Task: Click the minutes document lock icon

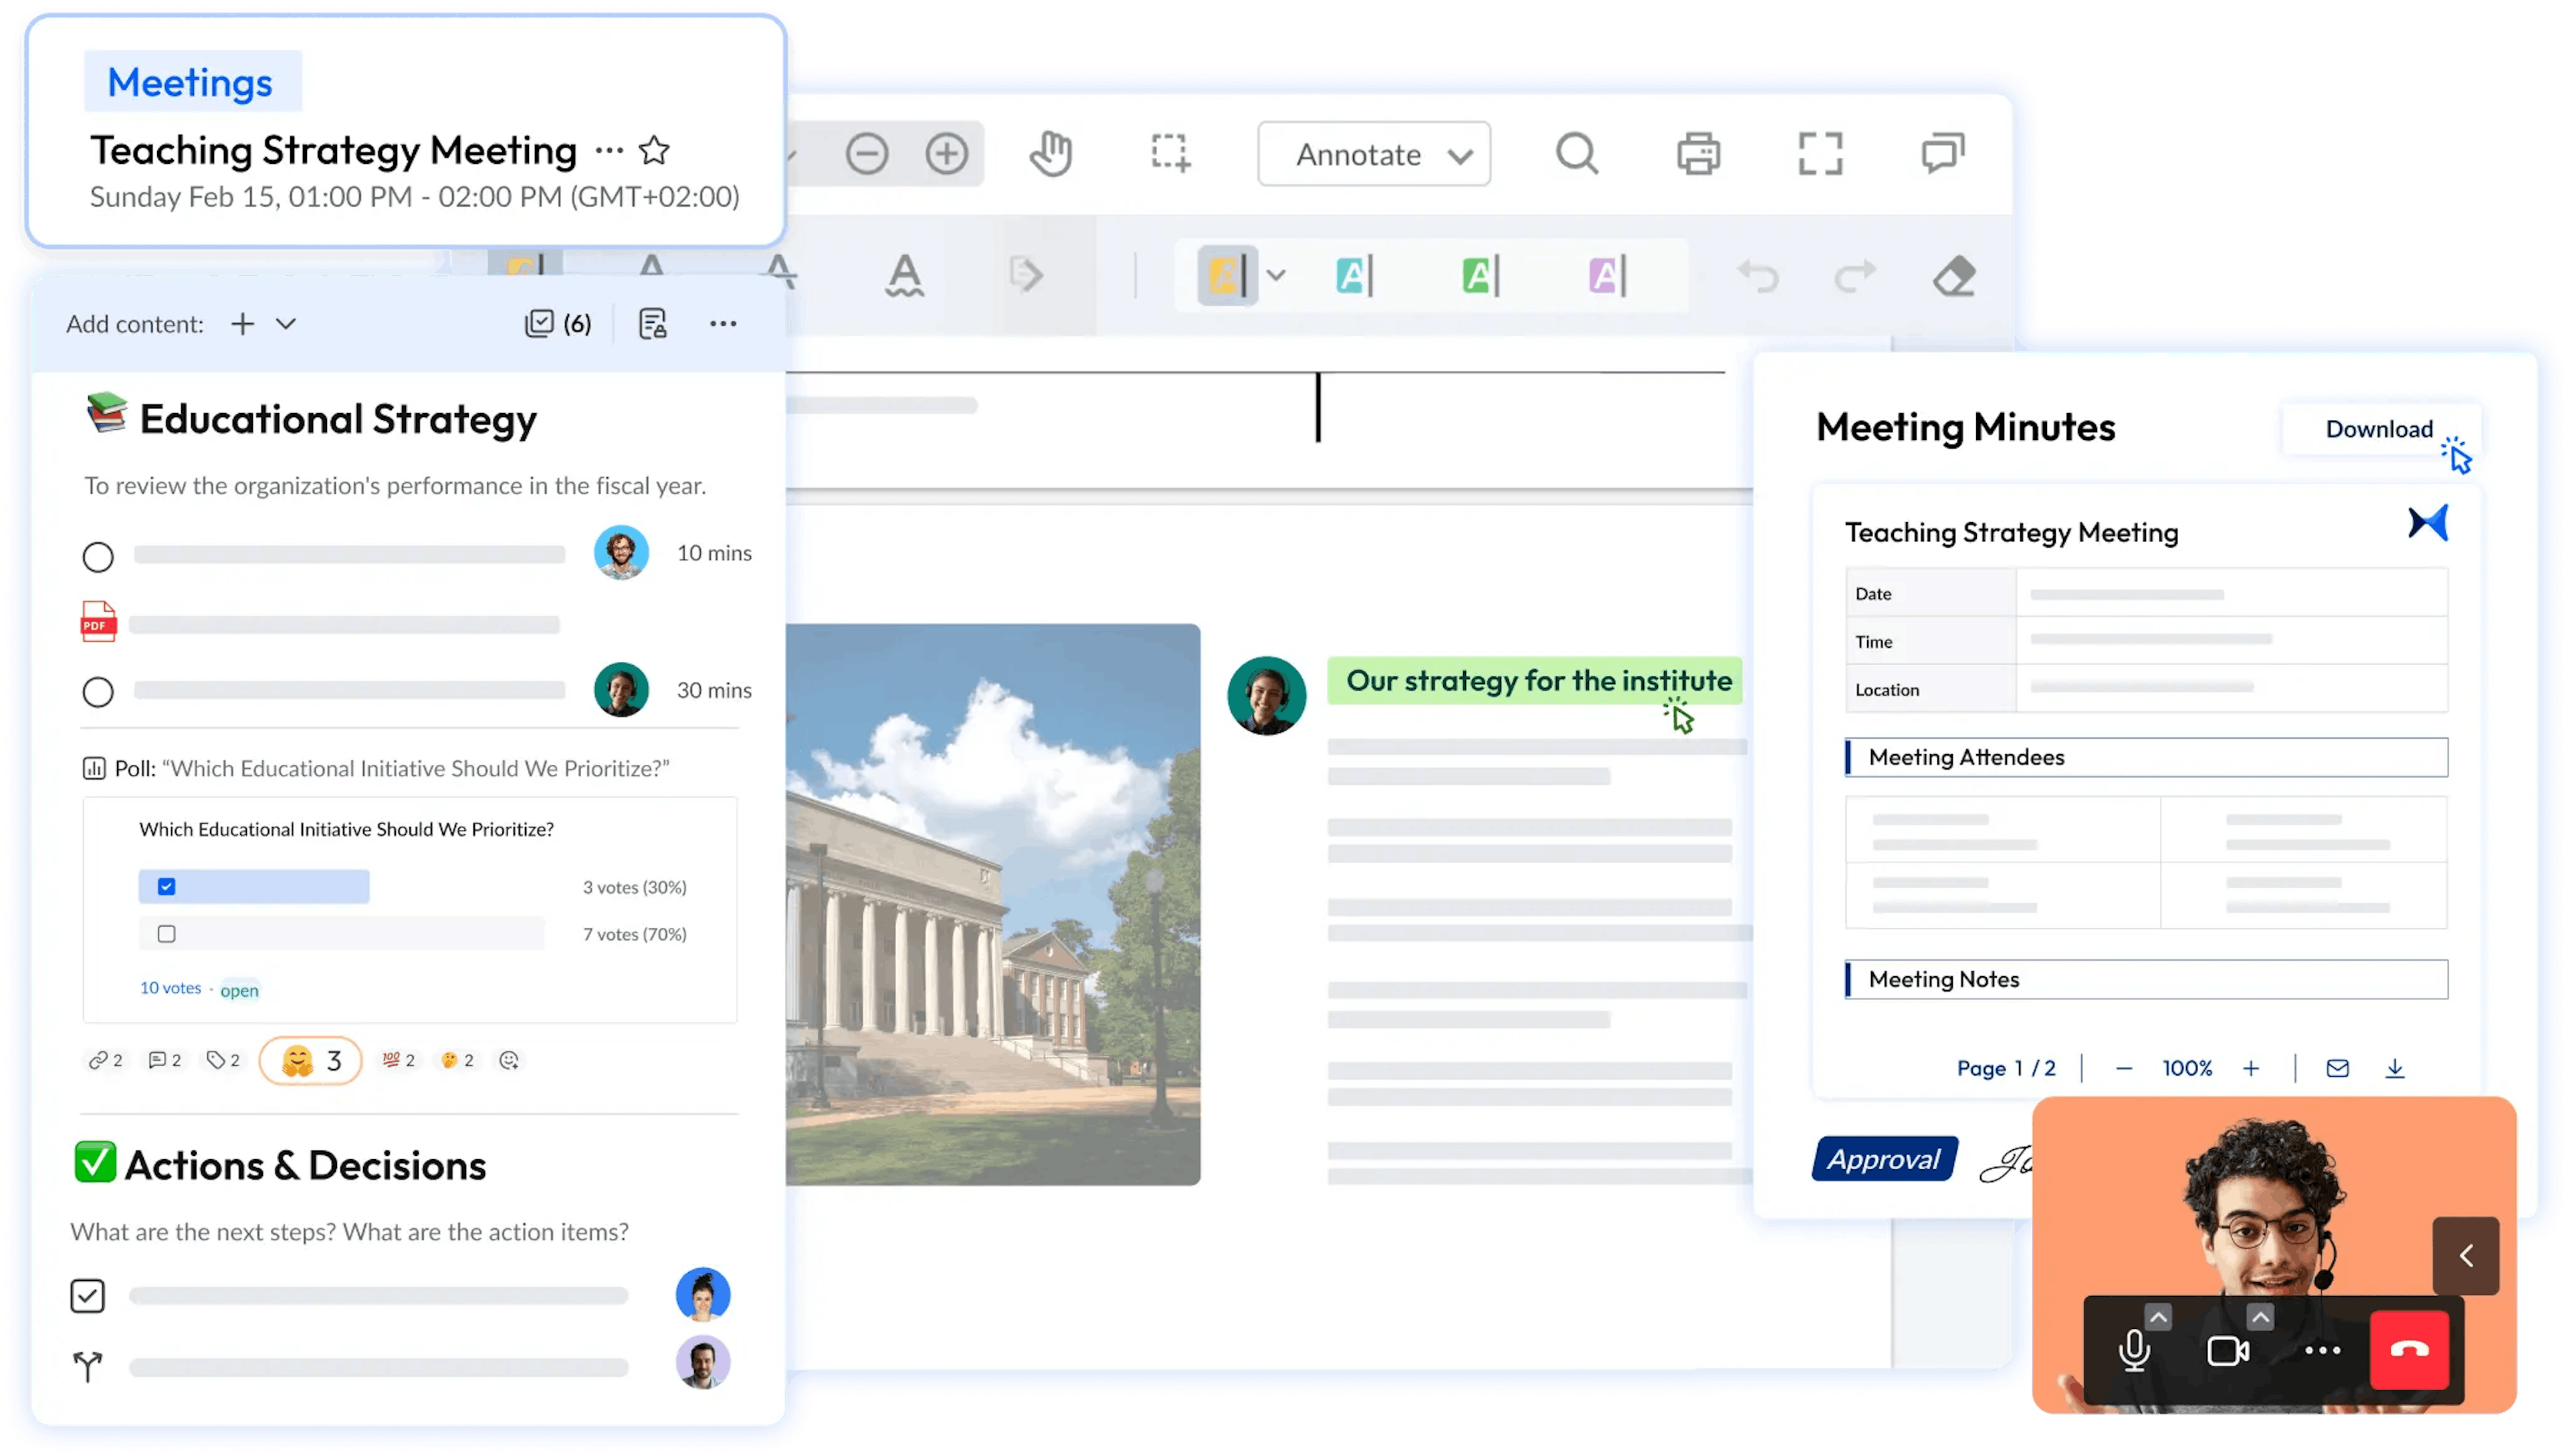Action: point(652,323)
